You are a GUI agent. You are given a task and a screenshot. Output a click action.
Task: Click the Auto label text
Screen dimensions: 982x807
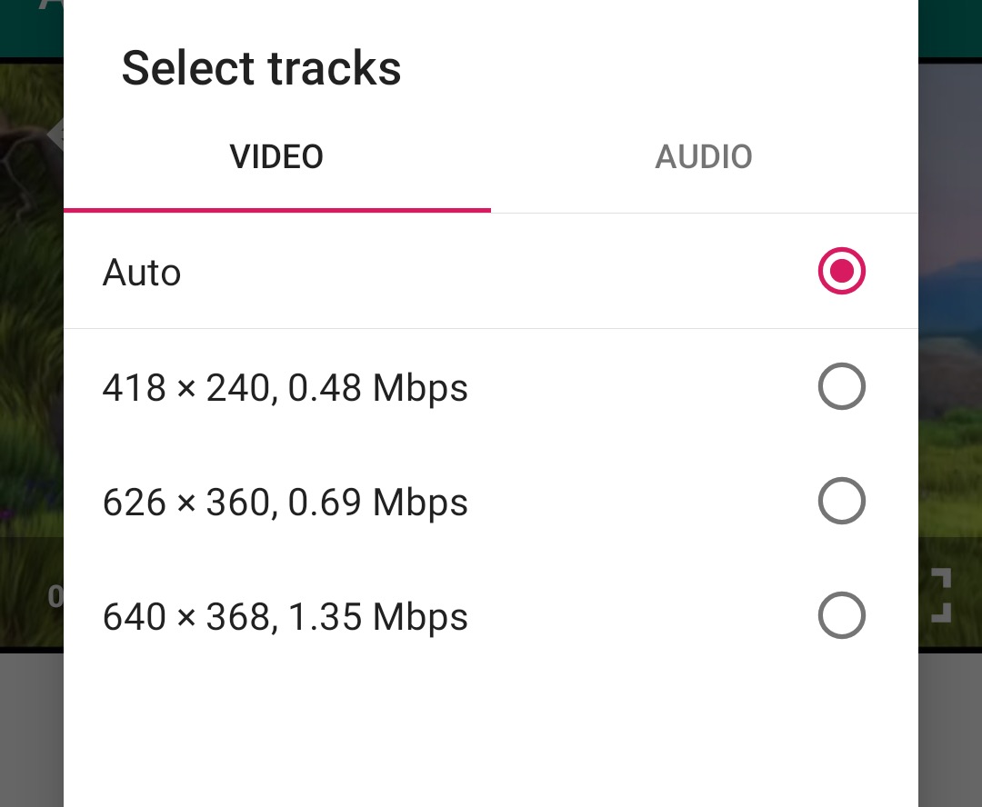point(142,272)
